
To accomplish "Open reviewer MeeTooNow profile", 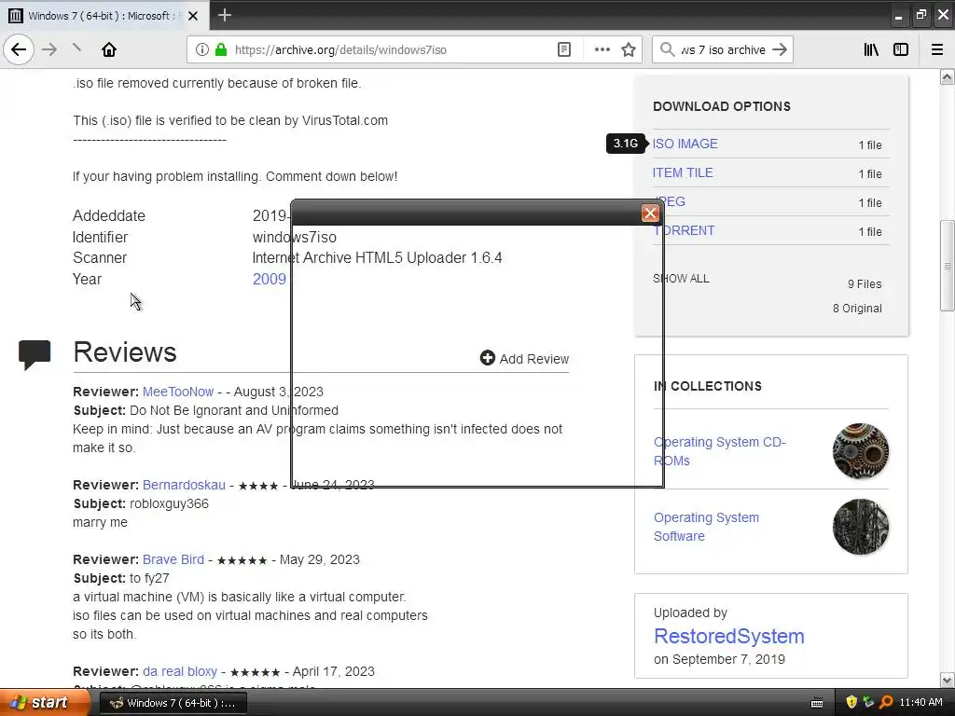I will click(178, 392).
